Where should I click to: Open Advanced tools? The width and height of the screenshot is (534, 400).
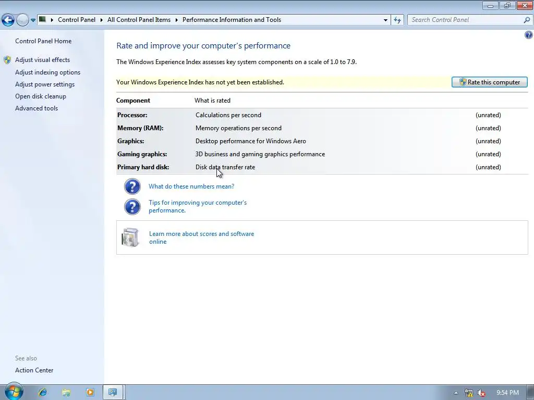[37, 108]
